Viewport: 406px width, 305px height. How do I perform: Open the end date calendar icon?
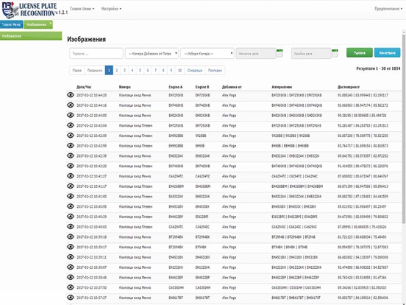tap(335, 53)
